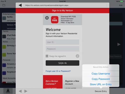Tap Download MY FiOS banner text
The width and height of the screenshot is (125, 94).
coord(68,16)
